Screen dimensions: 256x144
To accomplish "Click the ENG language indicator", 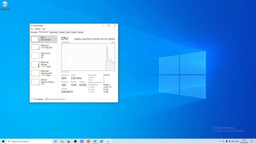I will (x=237, y=141).
